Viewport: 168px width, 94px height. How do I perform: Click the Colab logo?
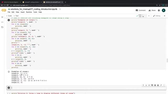pyautogui.click(x=4, y=10)
